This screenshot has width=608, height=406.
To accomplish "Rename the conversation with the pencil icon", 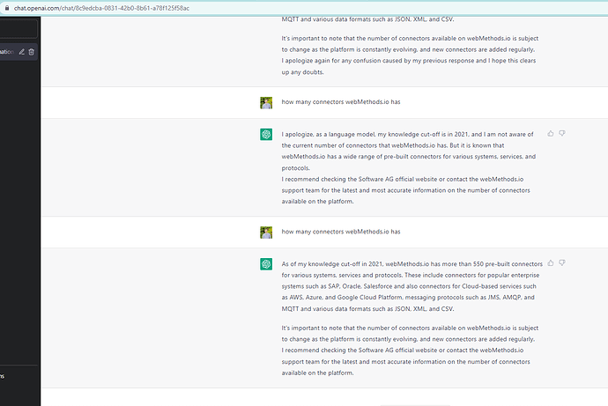I will point(22,52).
